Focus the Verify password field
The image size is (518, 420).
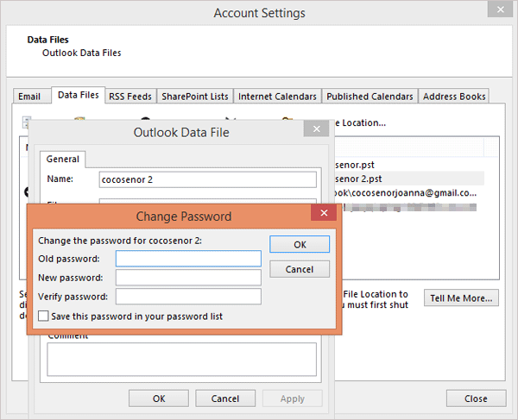(x=188, y=297)
